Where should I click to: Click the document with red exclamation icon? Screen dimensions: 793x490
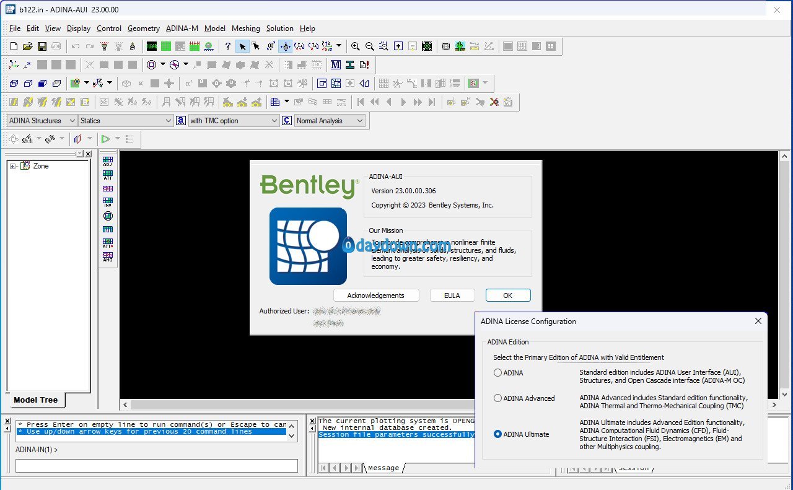point(364,64)
